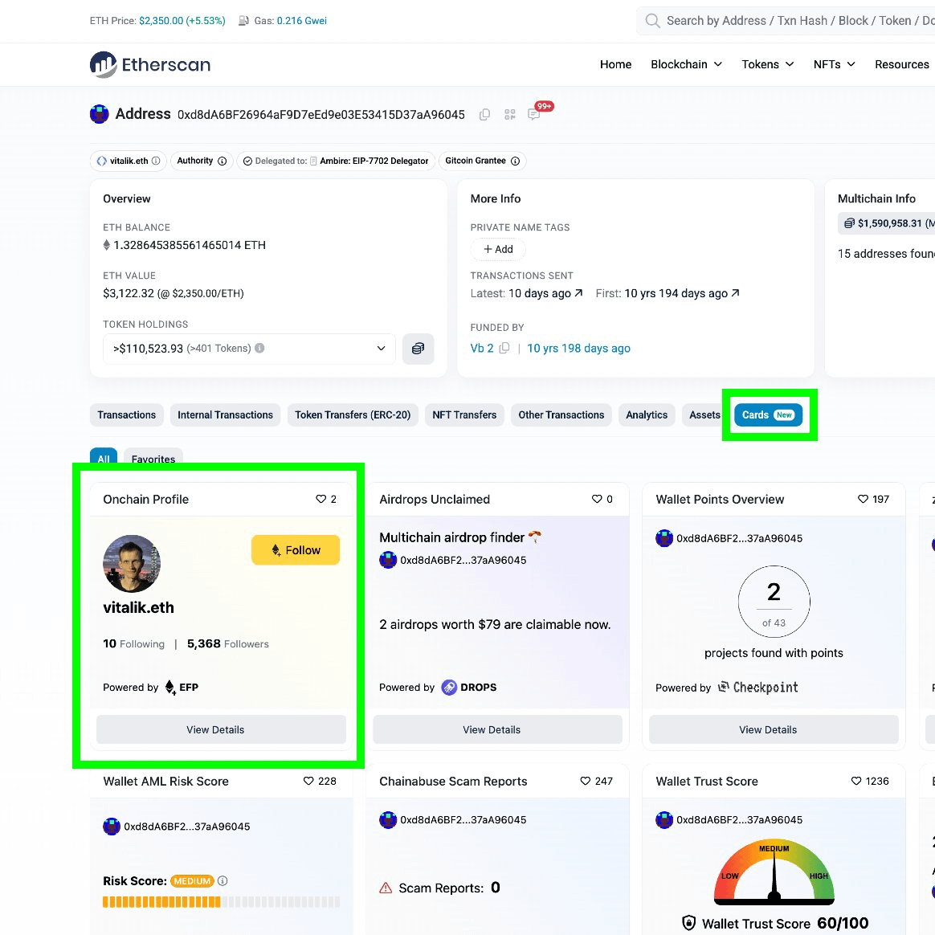This screenshot has width=935, height=935.
Task: Open the Resources menu
Action: [x=901, y=64]
